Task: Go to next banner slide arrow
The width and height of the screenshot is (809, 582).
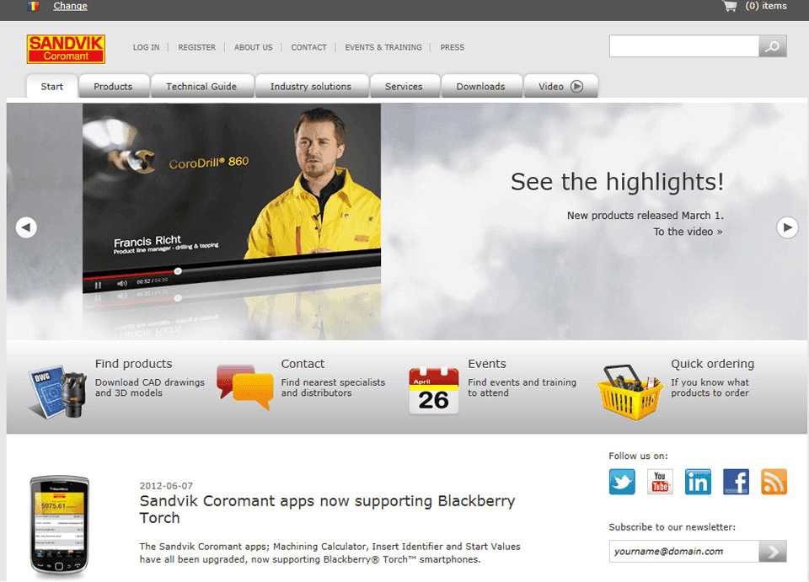Action: click(x=787, y=227)
